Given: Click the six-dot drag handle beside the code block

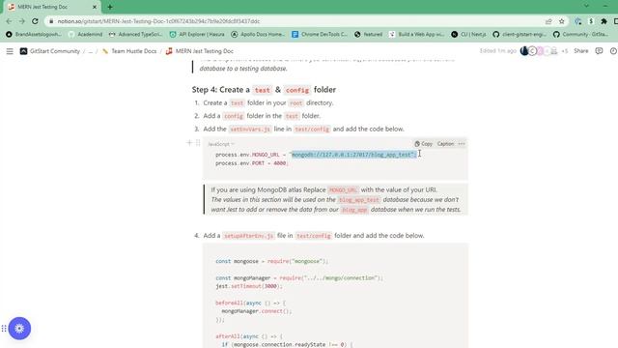Looking at the screenshot, I should 198,142.
